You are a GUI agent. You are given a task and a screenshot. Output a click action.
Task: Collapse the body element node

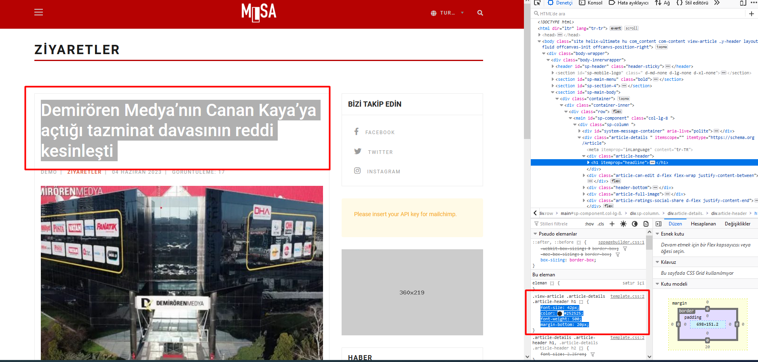pos(539,41)
